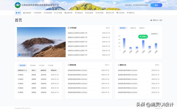Click the pending cases greeting text in the header

click(x=137, y=5)
